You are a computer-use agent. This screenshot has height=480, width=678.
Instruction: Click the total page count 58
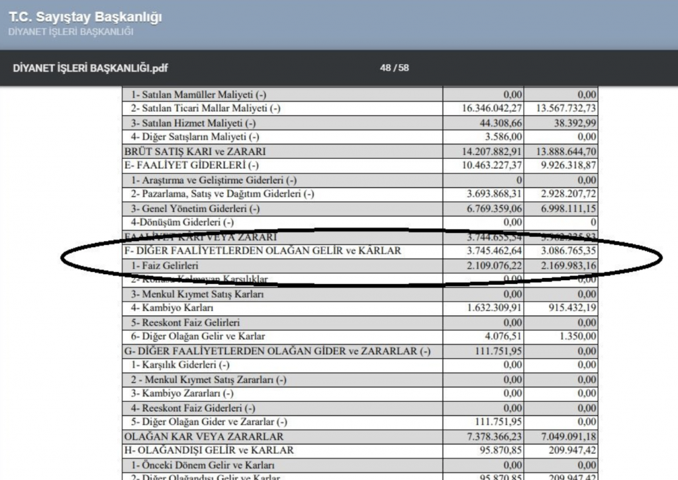pyautogui.click(x=403, y=68)
